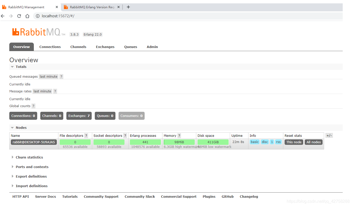Click the Exchanges: 7 count button
Viewport: 352px width, 206px height.
(79, 116)
